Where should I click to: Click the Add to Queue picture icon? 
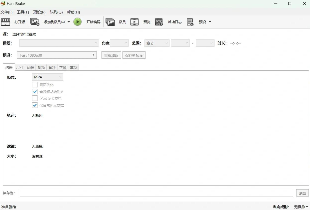35,22
